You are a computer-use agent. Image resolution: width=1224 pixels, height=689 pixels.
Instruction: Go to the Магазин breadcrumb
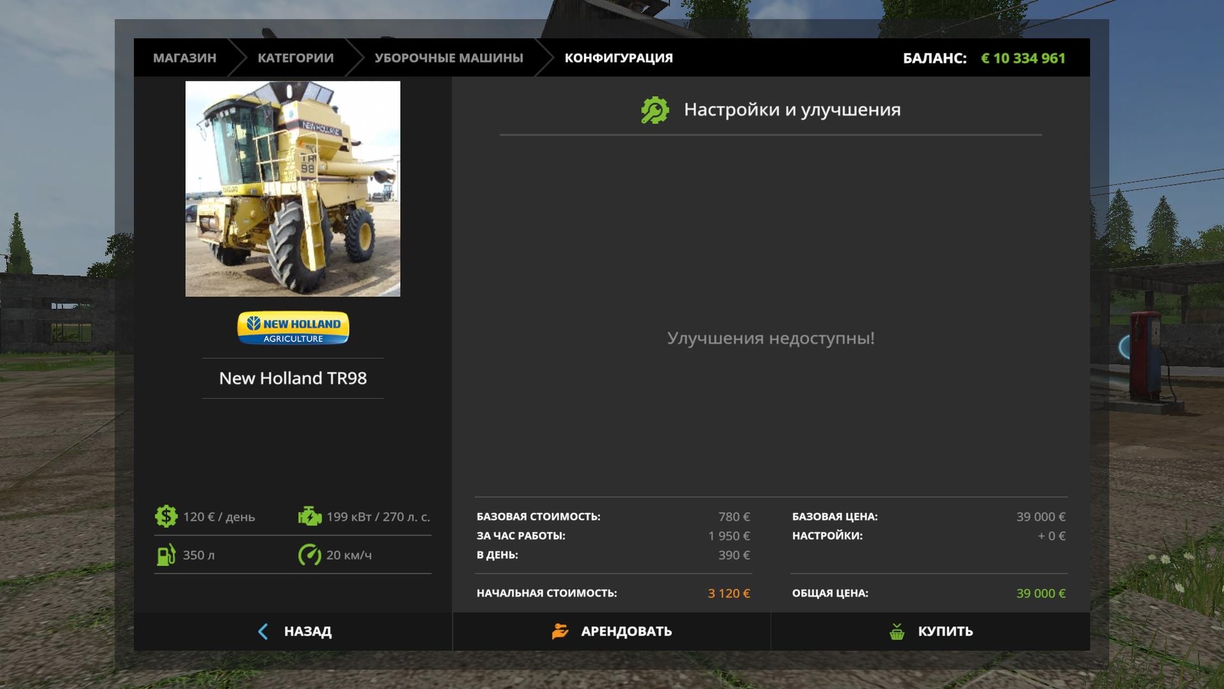(184, 58)
